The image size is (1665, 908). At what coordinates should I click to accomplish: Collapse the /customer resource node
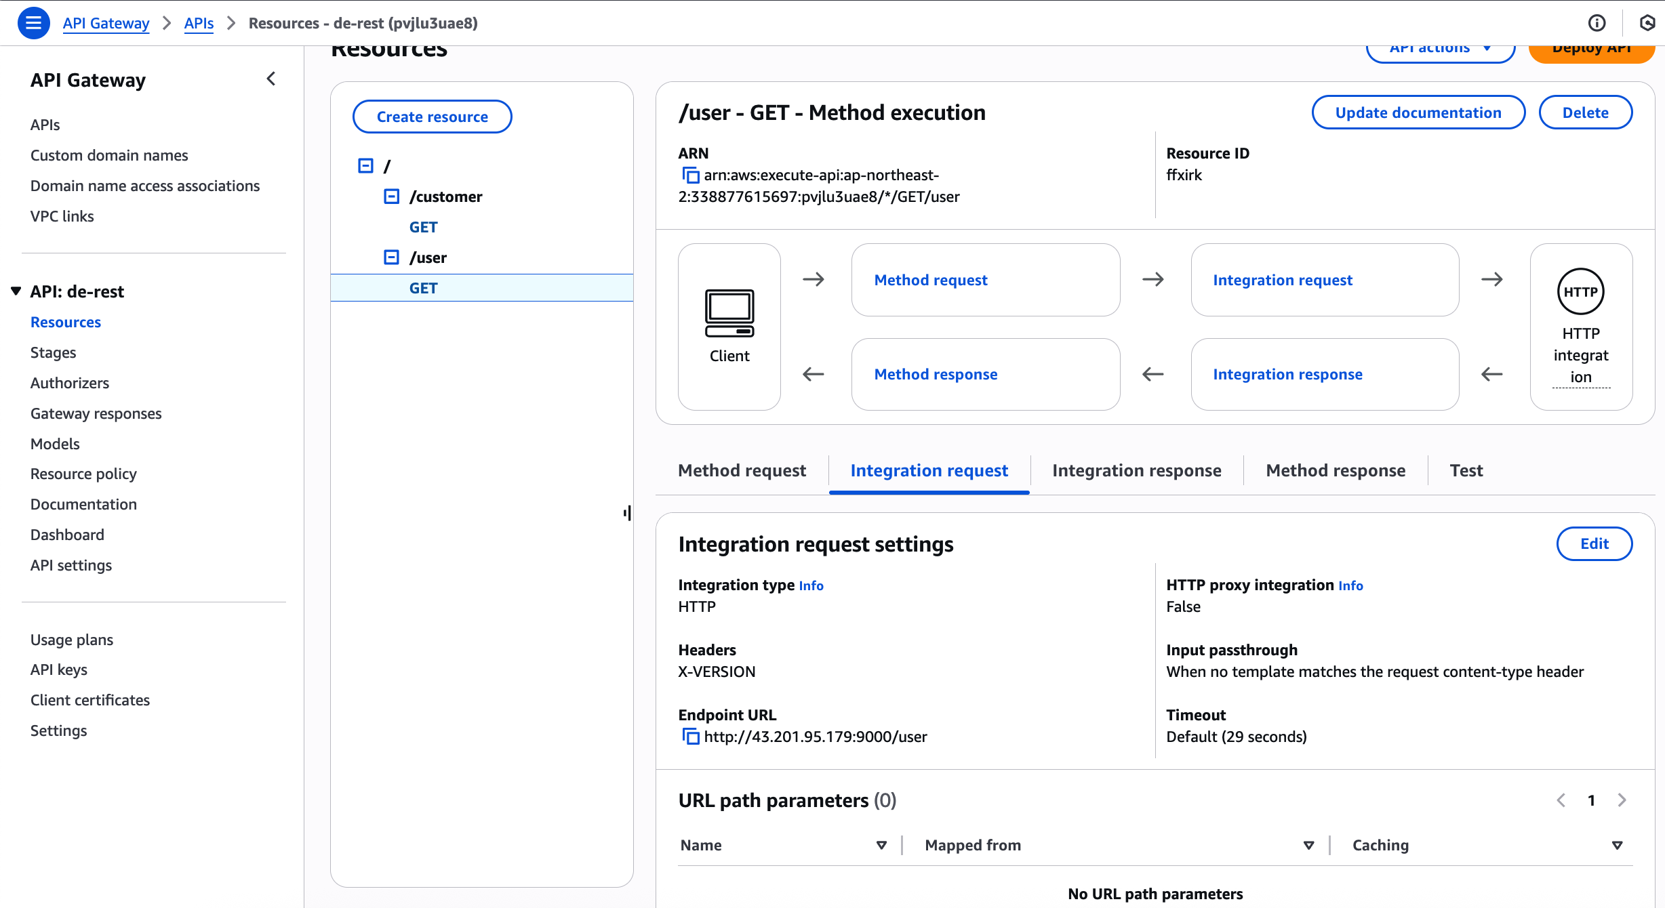click(391, 197)
